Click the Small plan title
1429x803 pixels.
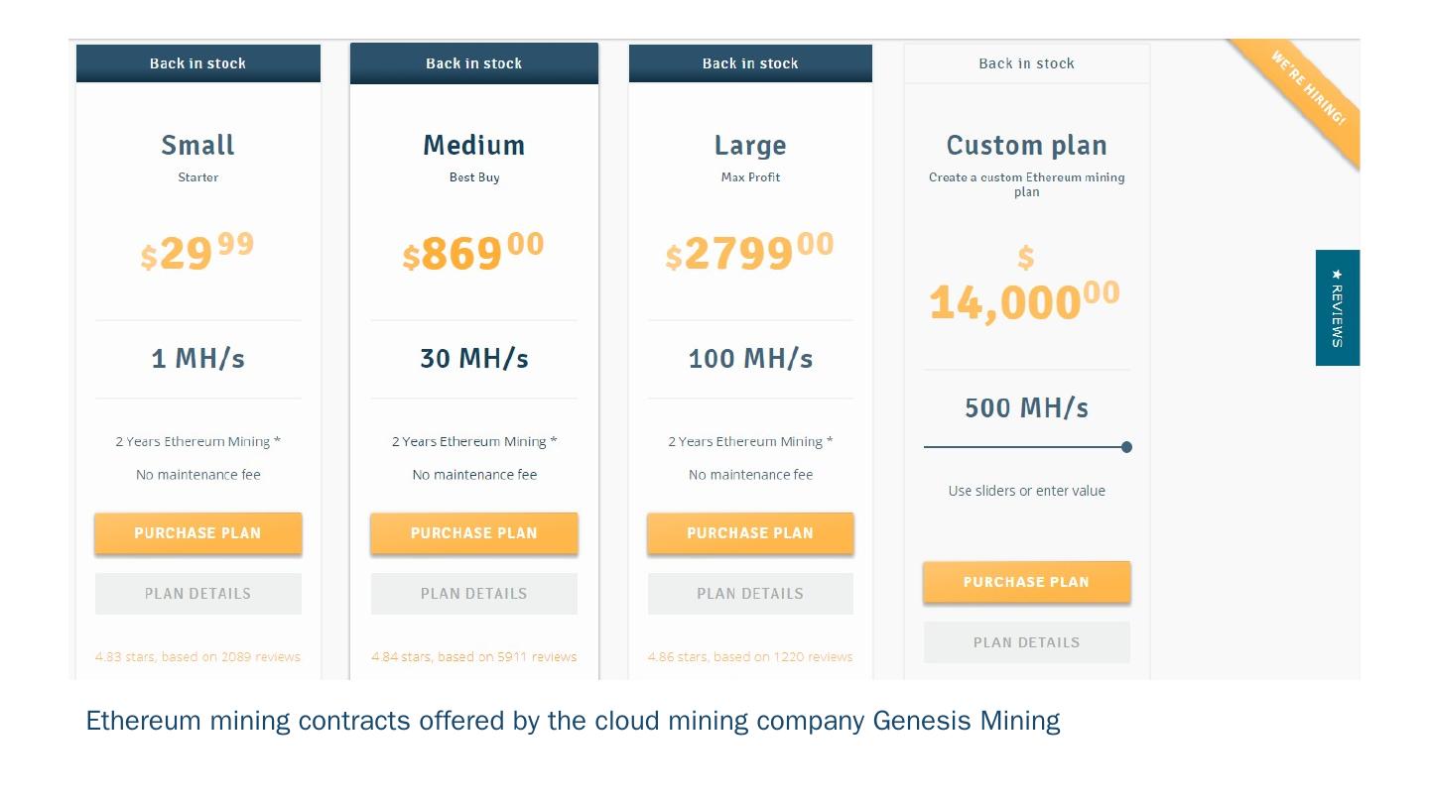(197, 146)
